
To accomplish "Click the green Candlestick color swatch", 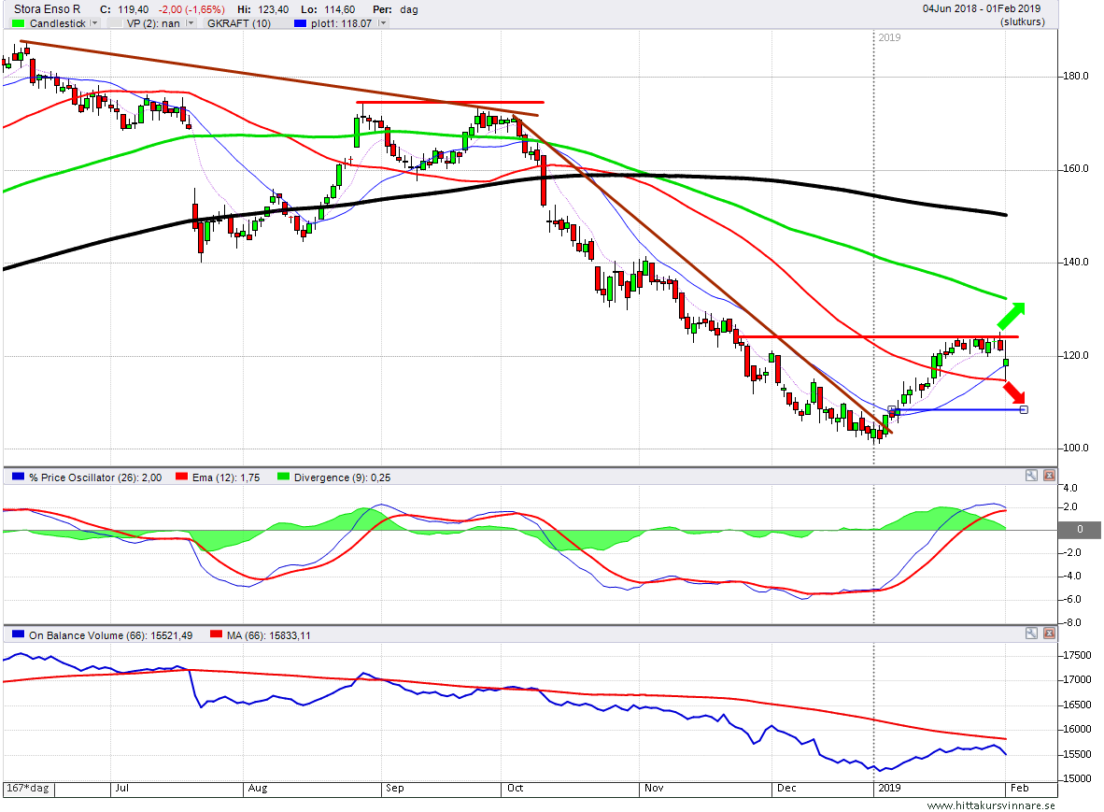I will coord(19,23).
